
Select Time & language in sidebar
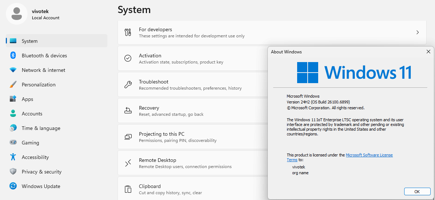[57, 128]
